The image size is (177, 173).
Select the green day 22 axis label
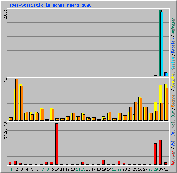[x=119, y=169]
